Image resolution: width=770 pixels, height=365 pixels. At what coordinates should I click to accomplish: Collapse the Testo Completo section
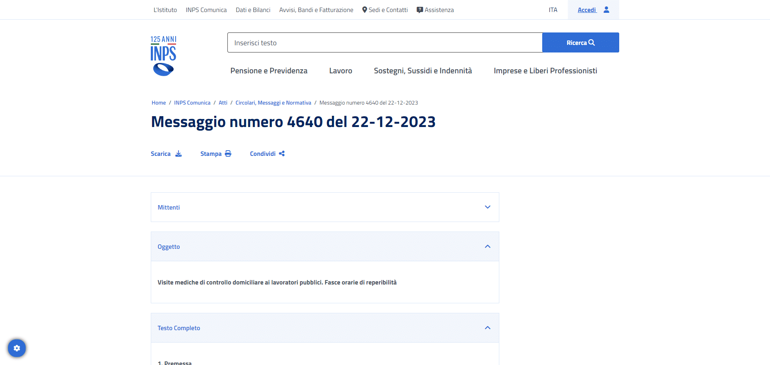tap(488, 328)
